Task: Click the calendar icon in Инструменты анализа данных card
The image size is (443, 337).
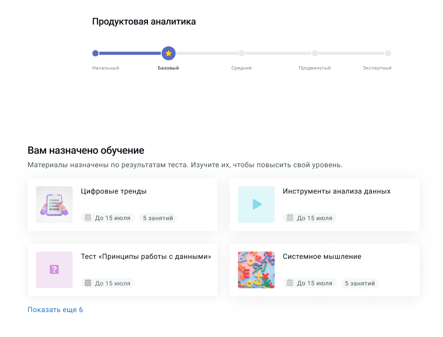Action: (290, 217)
